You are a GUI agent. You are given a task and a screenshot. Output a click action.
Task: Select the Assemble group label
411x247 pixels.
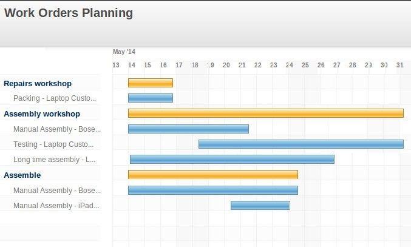point(22,175)
